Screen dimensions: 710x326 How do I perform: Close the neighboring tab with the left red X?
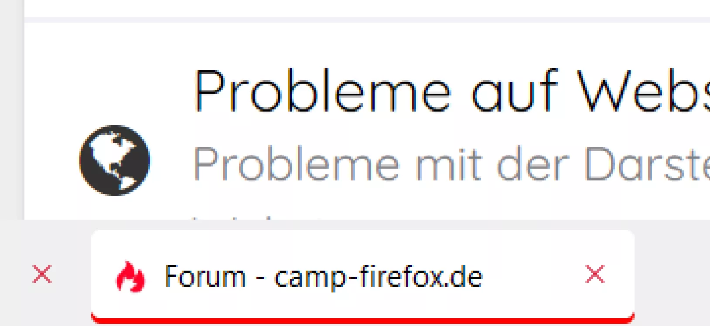click(42, 274)
